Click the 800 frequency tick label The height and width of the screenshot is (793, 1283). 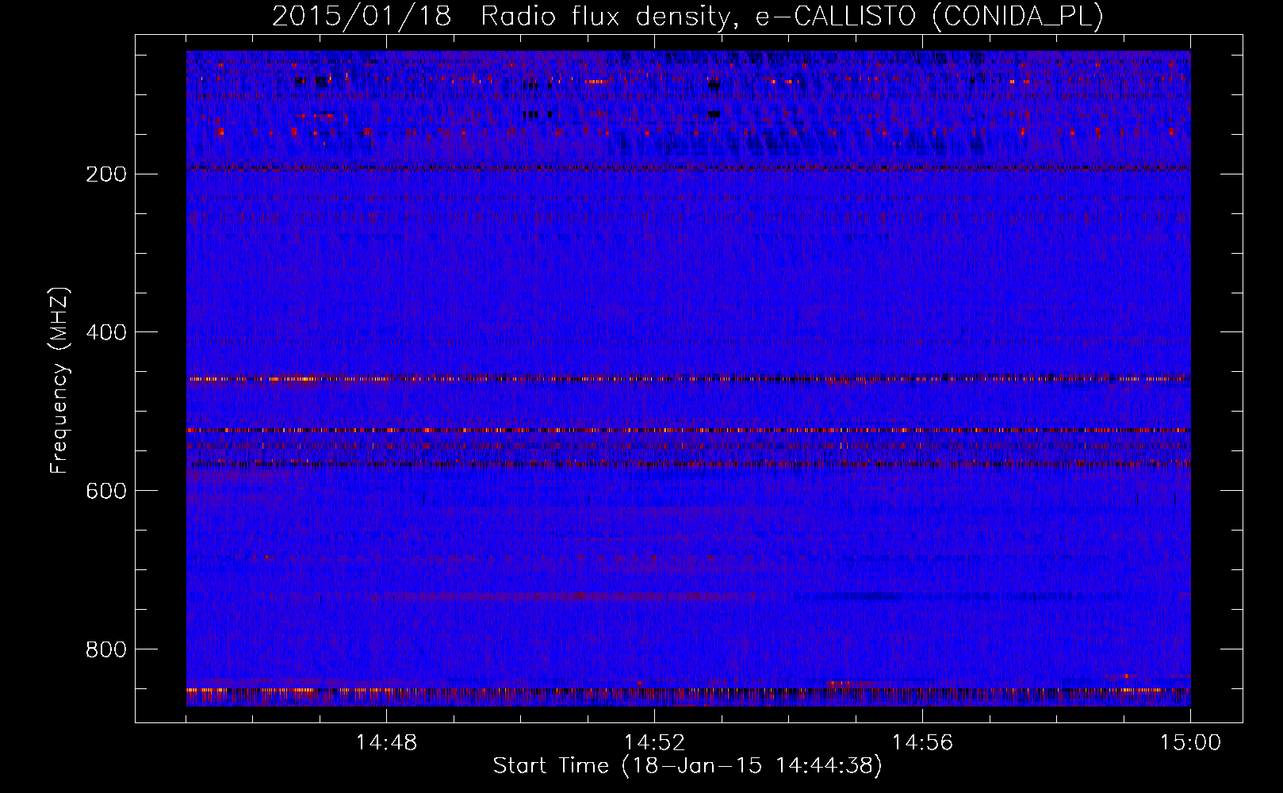tap(105, 649)
